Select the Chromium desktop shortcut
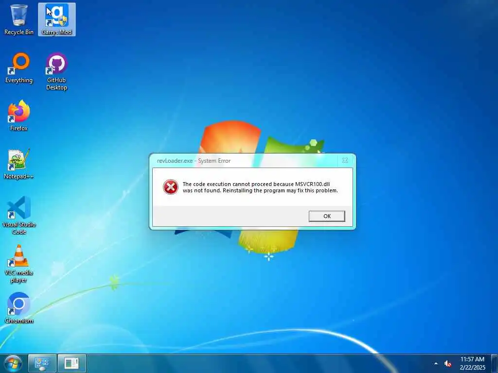This screenshot has height=373, width=498. [19, 307]
